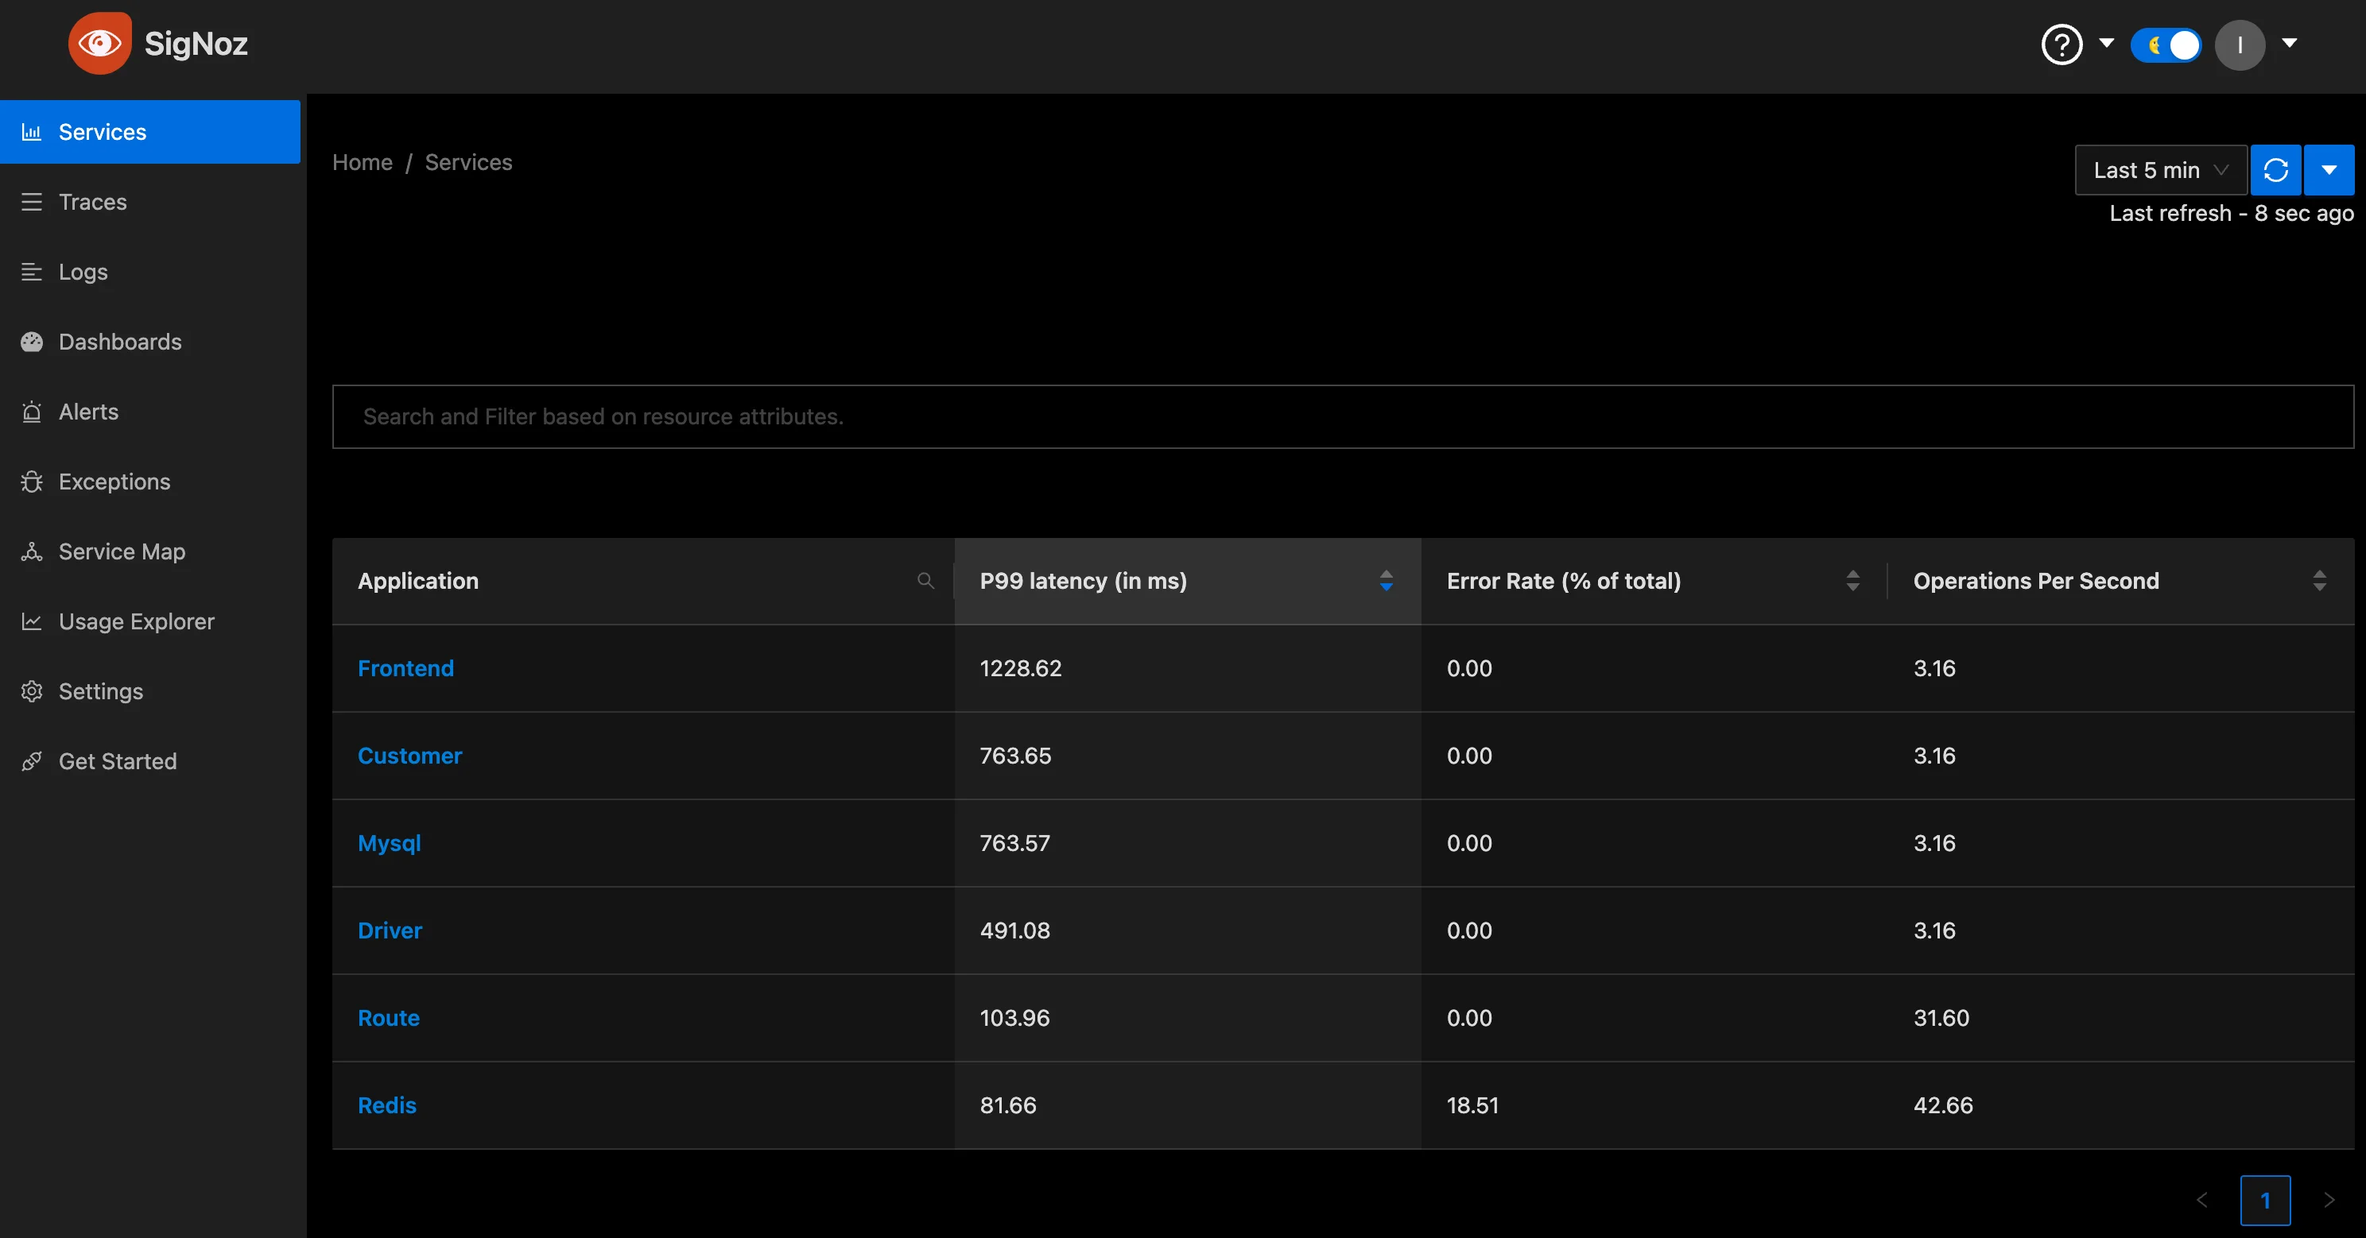Image resolution: width=2366 pixels, height=1238 pixels.
Task: Click the Services bar chart icon in sidebar
Action: [31, 132]
